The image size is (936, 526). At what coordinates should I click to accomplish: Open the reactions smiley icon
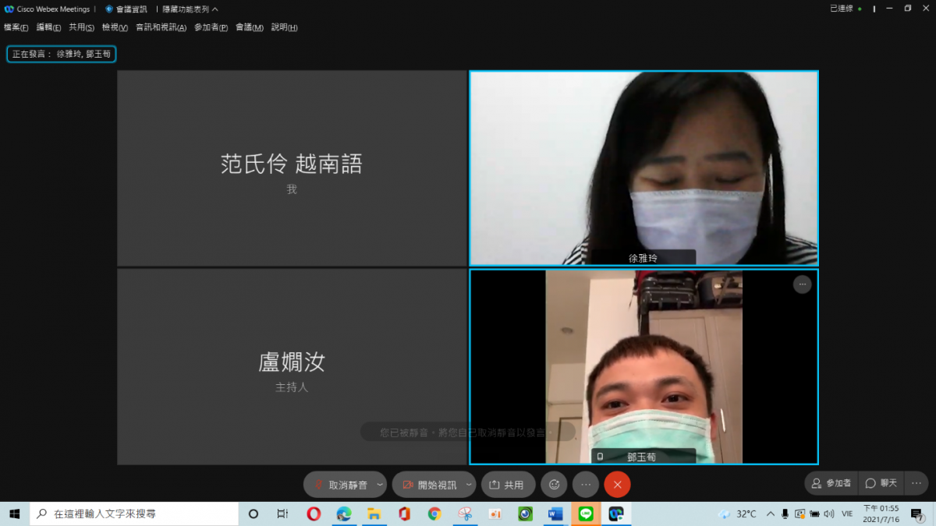(x=554, y=485)
